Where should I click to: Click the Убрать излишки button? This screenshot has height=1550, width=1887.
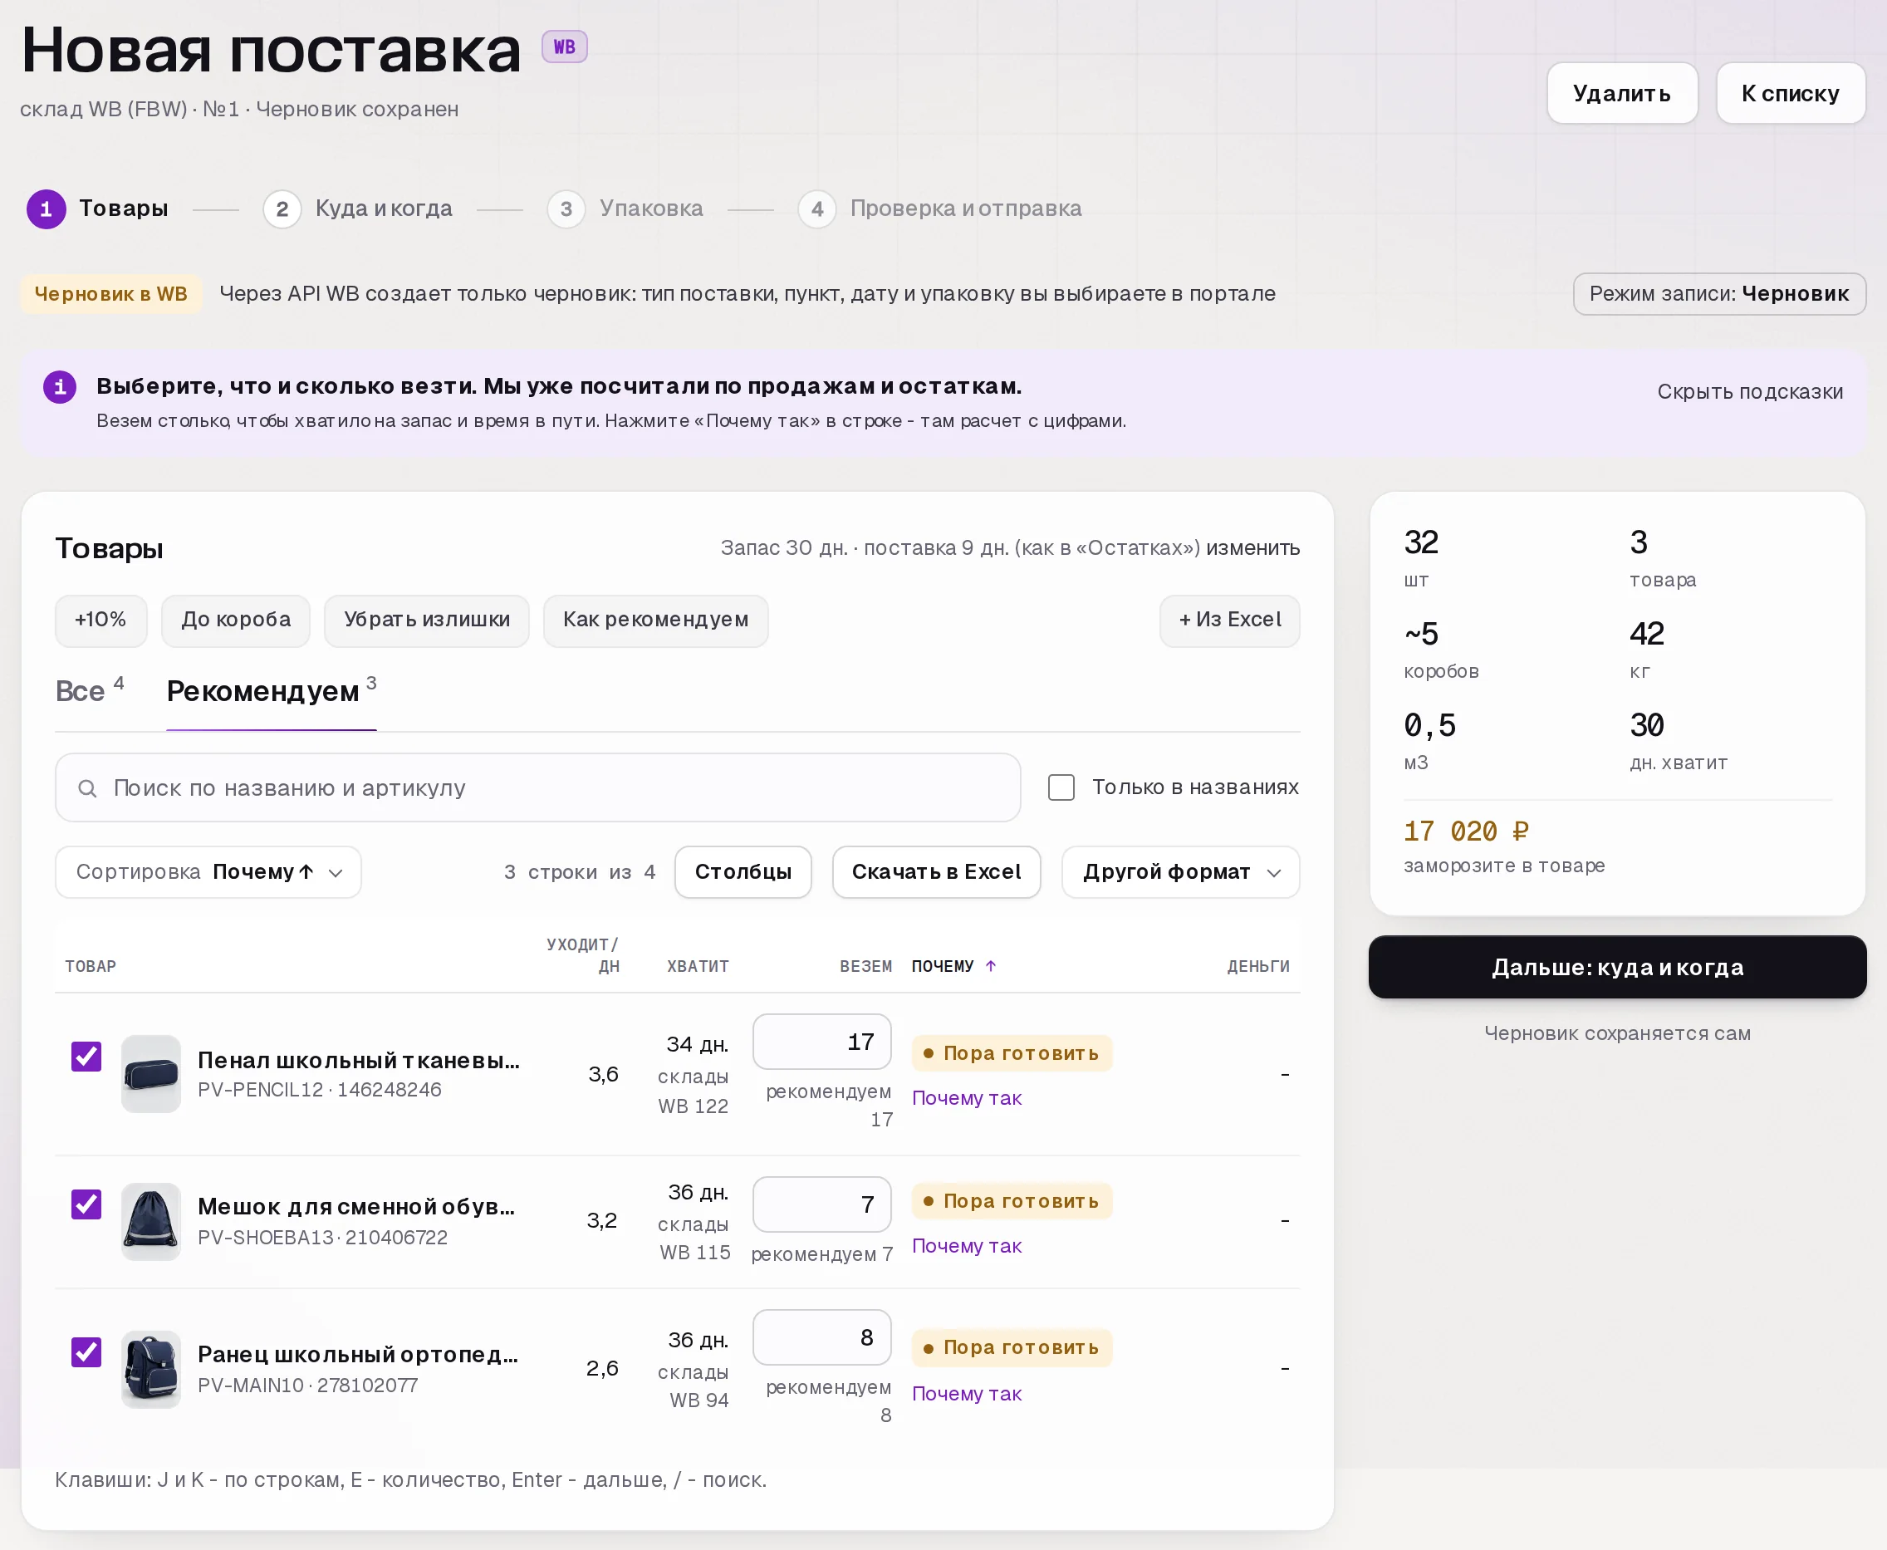(427, 620)
